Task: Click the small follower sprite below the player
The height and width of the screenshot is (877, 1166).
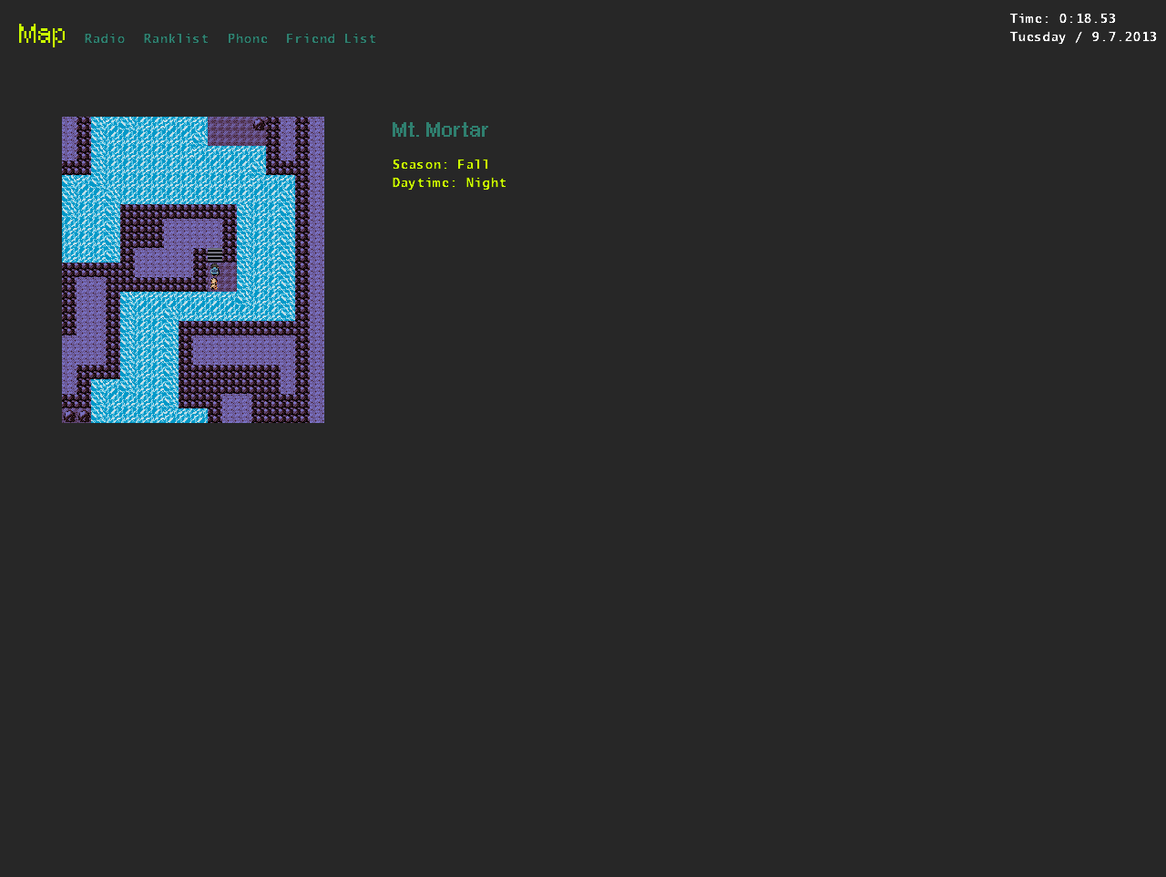Action: coord(214,284)
